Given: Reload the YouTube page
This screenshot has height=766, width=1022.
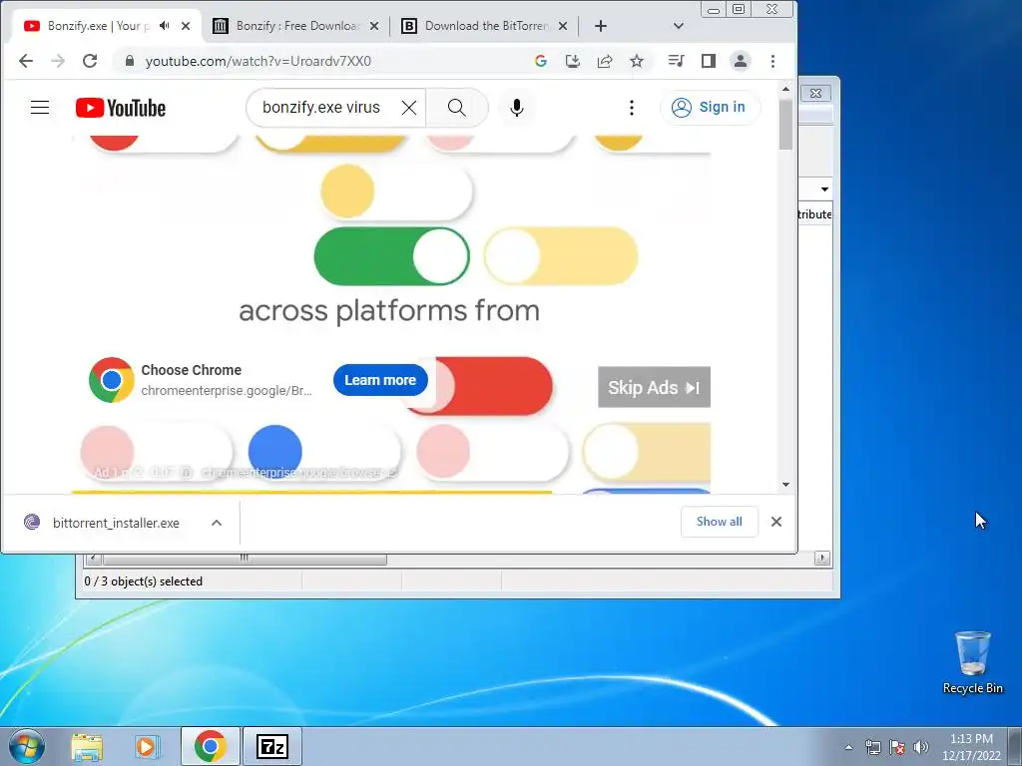Looking at the screenshot, I should pos(90,61).
